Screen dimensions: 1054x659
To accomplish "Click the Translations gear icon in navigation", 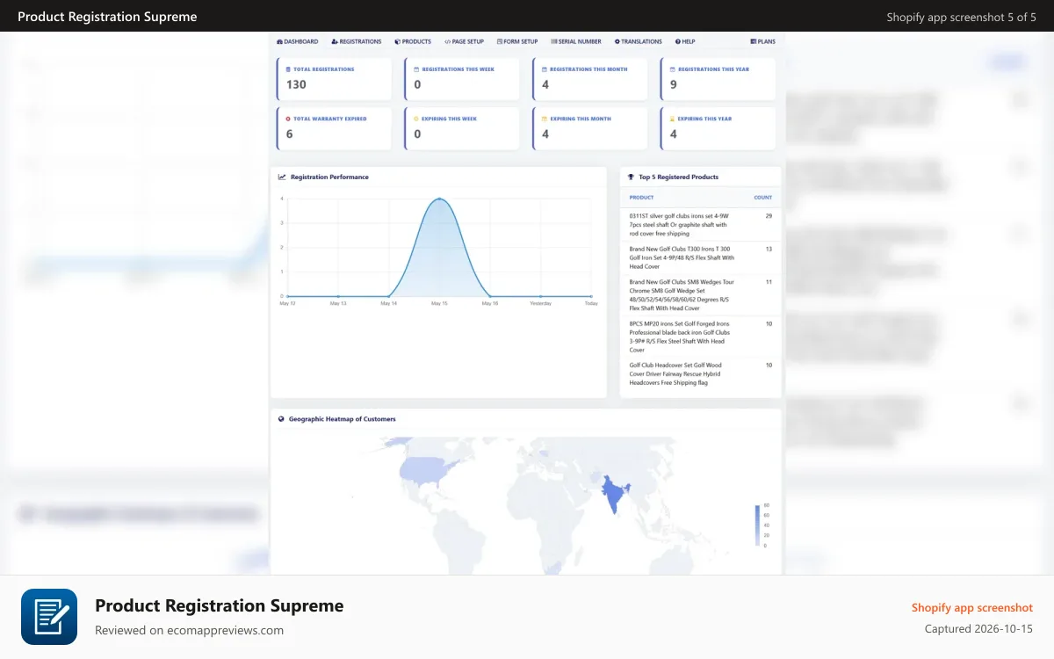I will click(x=617, y=41).
